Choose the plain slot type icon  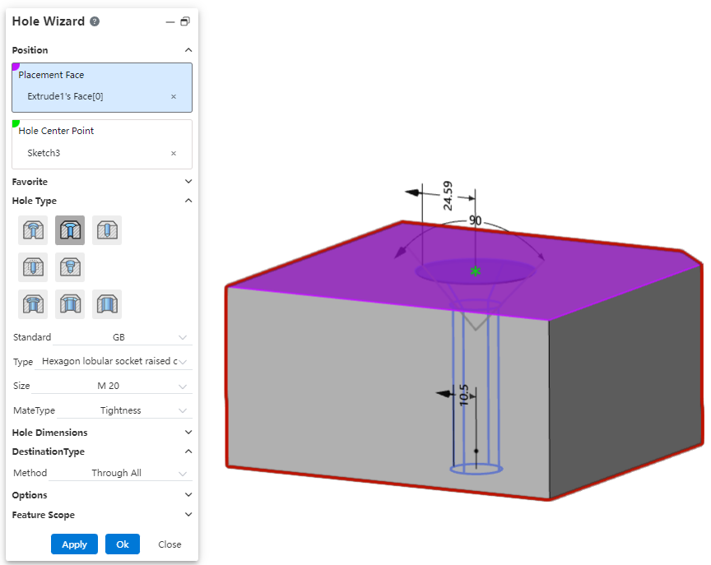(107, 304)
